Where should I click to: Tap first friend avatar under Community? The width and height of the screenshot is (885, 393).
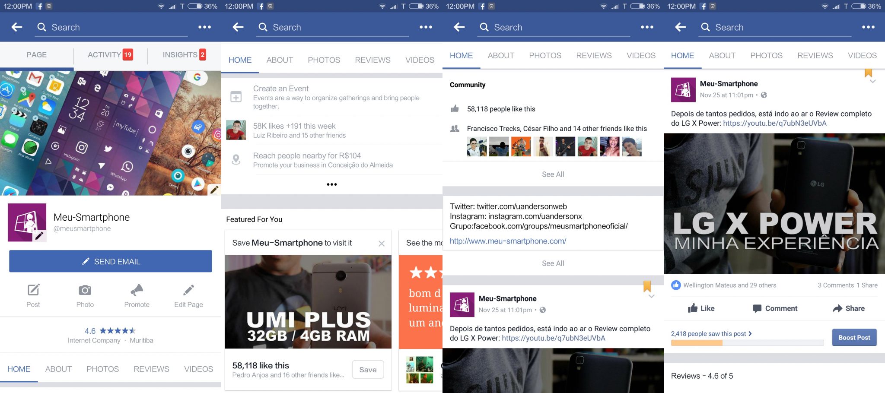[477, 147]
